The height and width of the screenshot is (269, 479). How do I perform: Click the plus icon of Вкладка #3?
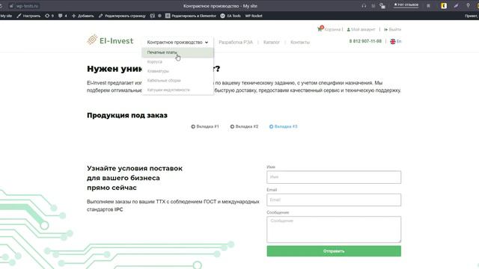click(x=271, y=126)
